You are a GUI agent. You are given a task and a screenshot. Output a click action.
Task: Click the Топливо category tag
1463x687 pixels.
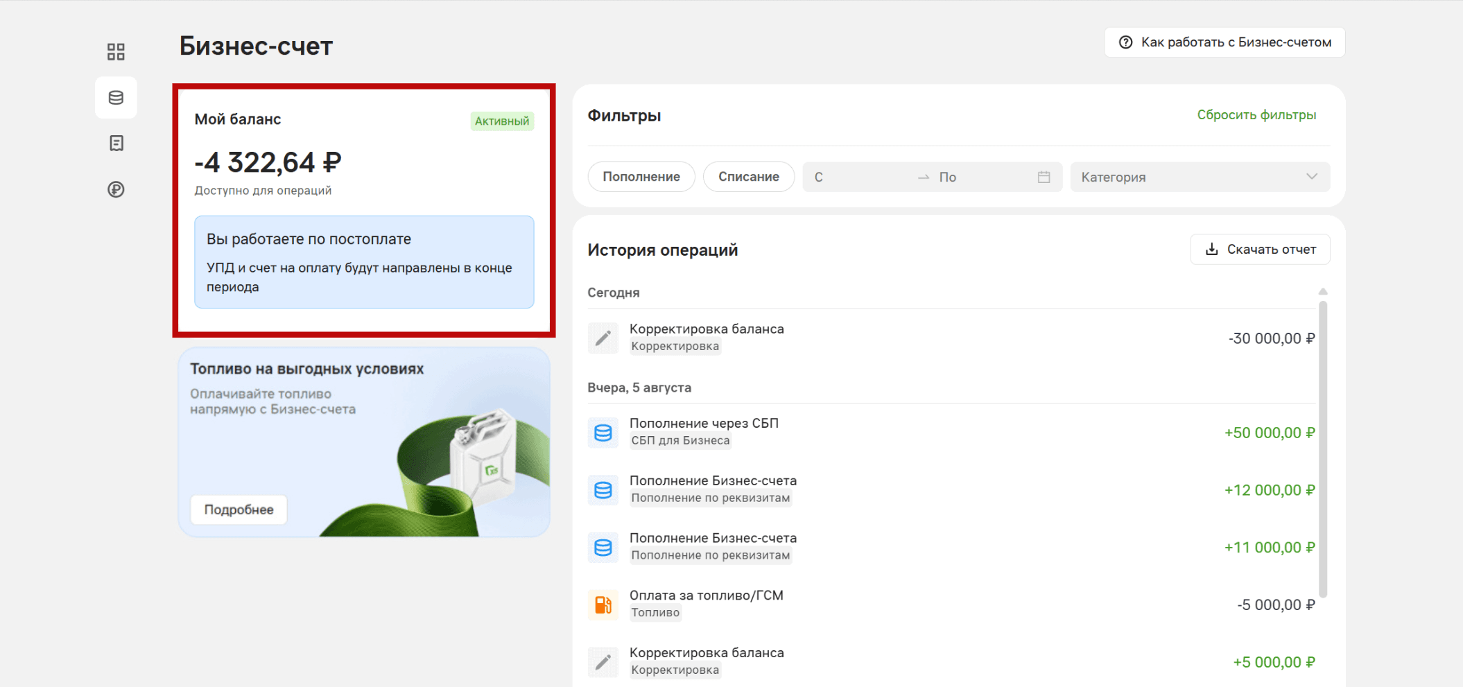[x=655, y=613]
